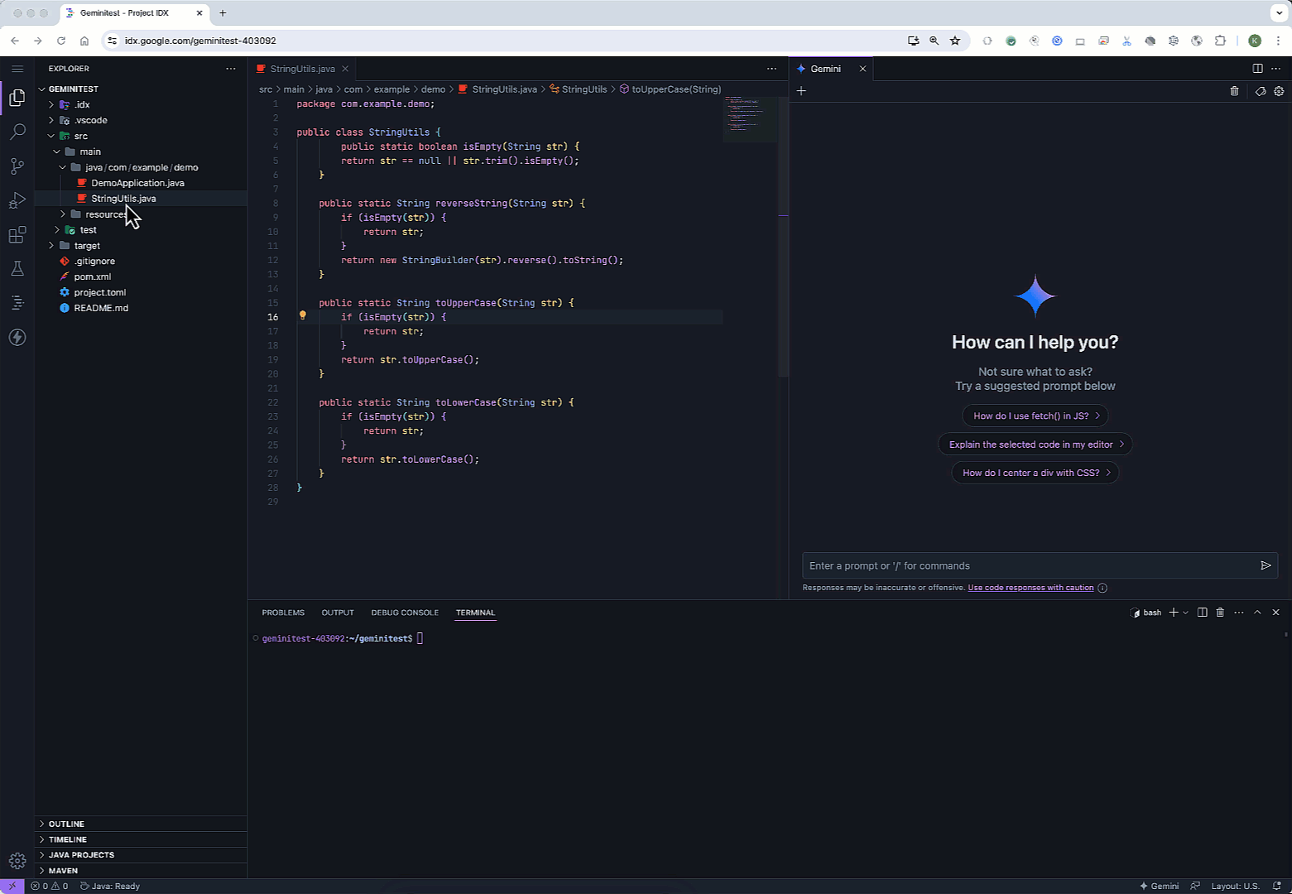Expand the TIMELINE section
This screenshot has height=894, width=1292.
[141, 839]
